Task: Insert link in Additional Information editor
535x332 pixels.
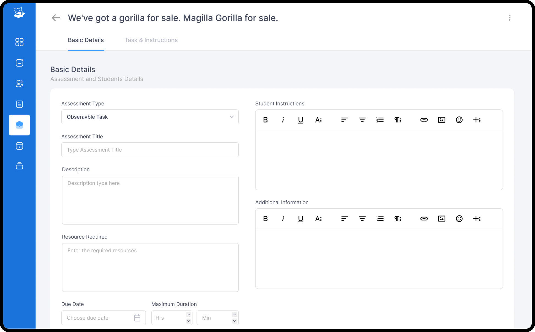Action: [424, 218]
